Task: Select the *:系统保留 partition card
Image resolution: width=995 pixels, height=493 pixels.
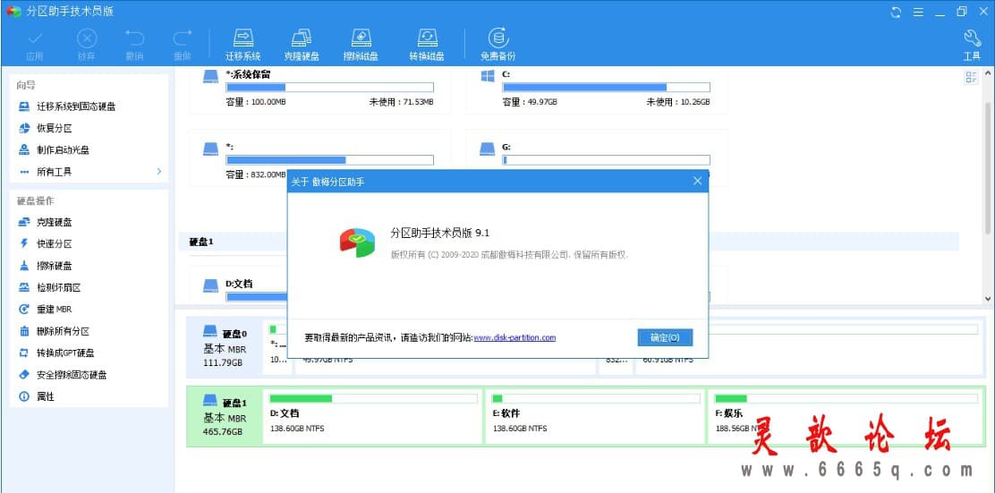Action: pyautogui.click(x=319, y=89)
